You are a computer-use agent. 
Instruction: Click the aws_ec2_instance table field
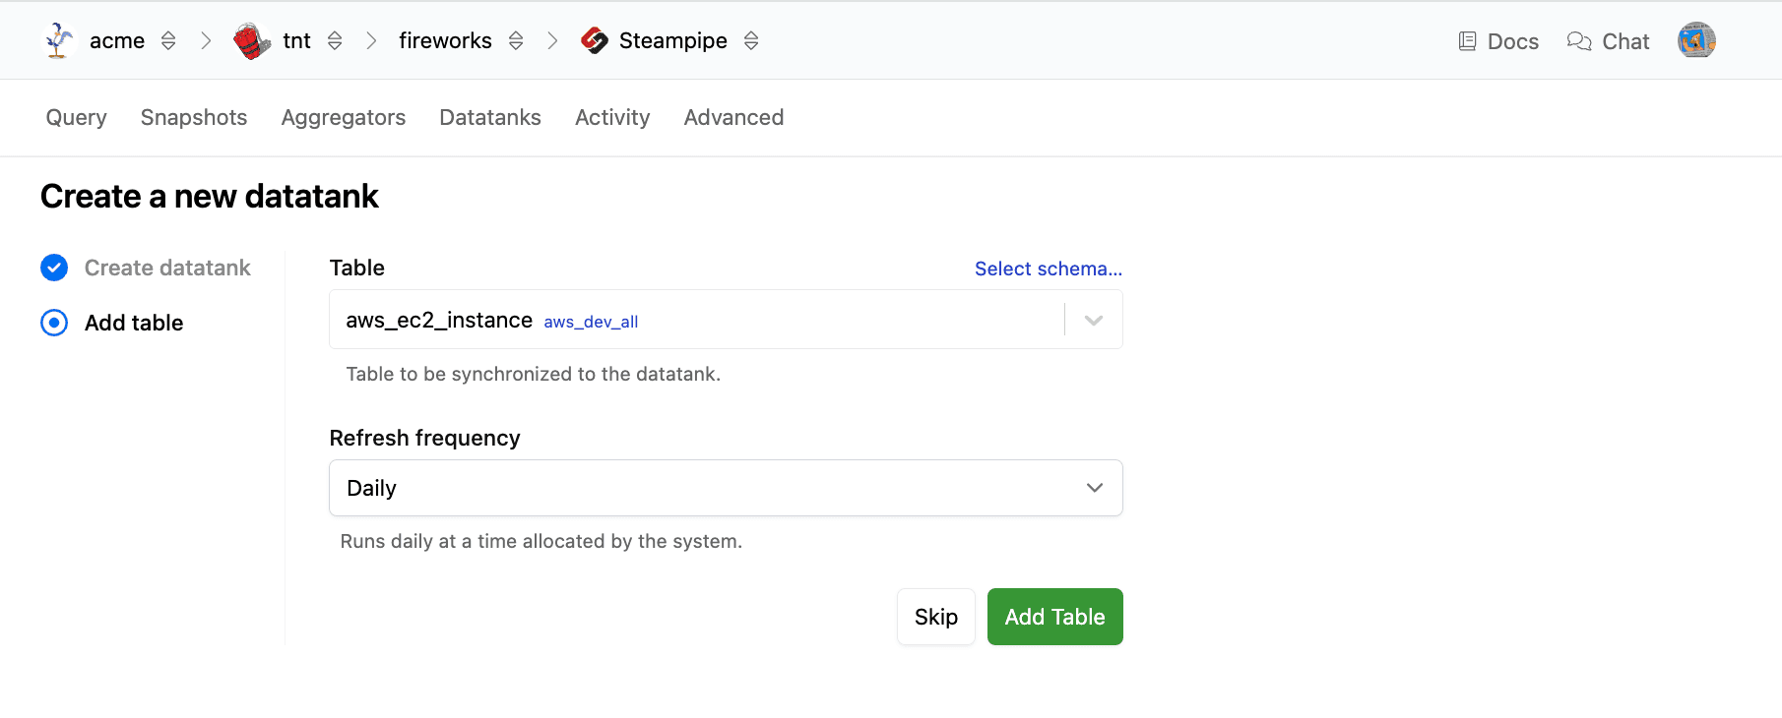click(726, 320)
